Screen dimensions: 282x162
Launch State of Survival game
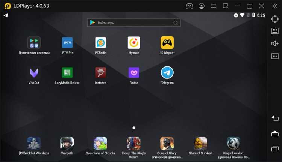200,143
